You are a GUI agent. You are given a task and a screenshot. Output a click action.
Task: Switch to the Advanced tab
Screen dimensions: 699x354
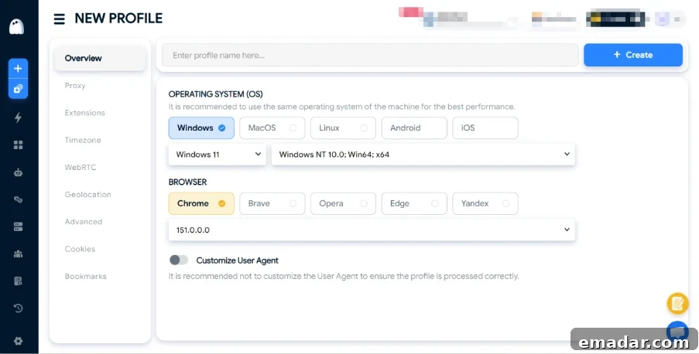(84, 222)
